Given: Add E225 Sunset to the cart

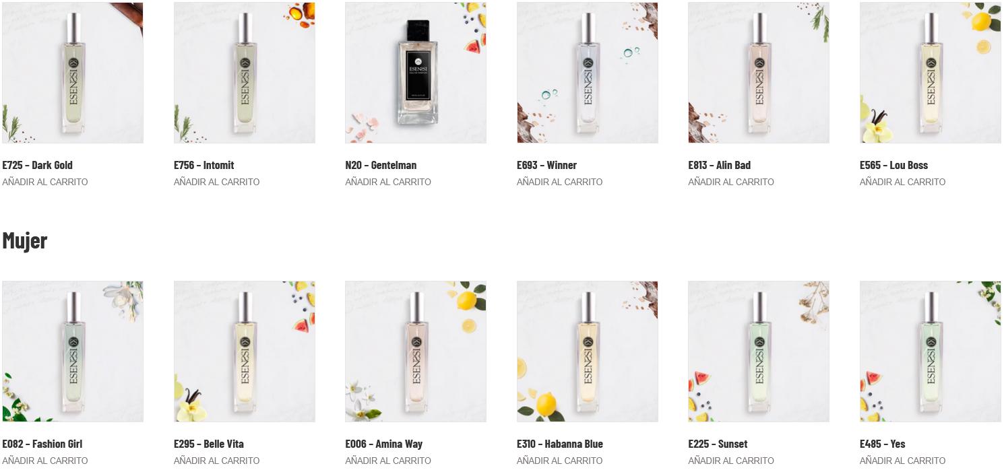Looking at the screenshot, I should tap(731, 461).
